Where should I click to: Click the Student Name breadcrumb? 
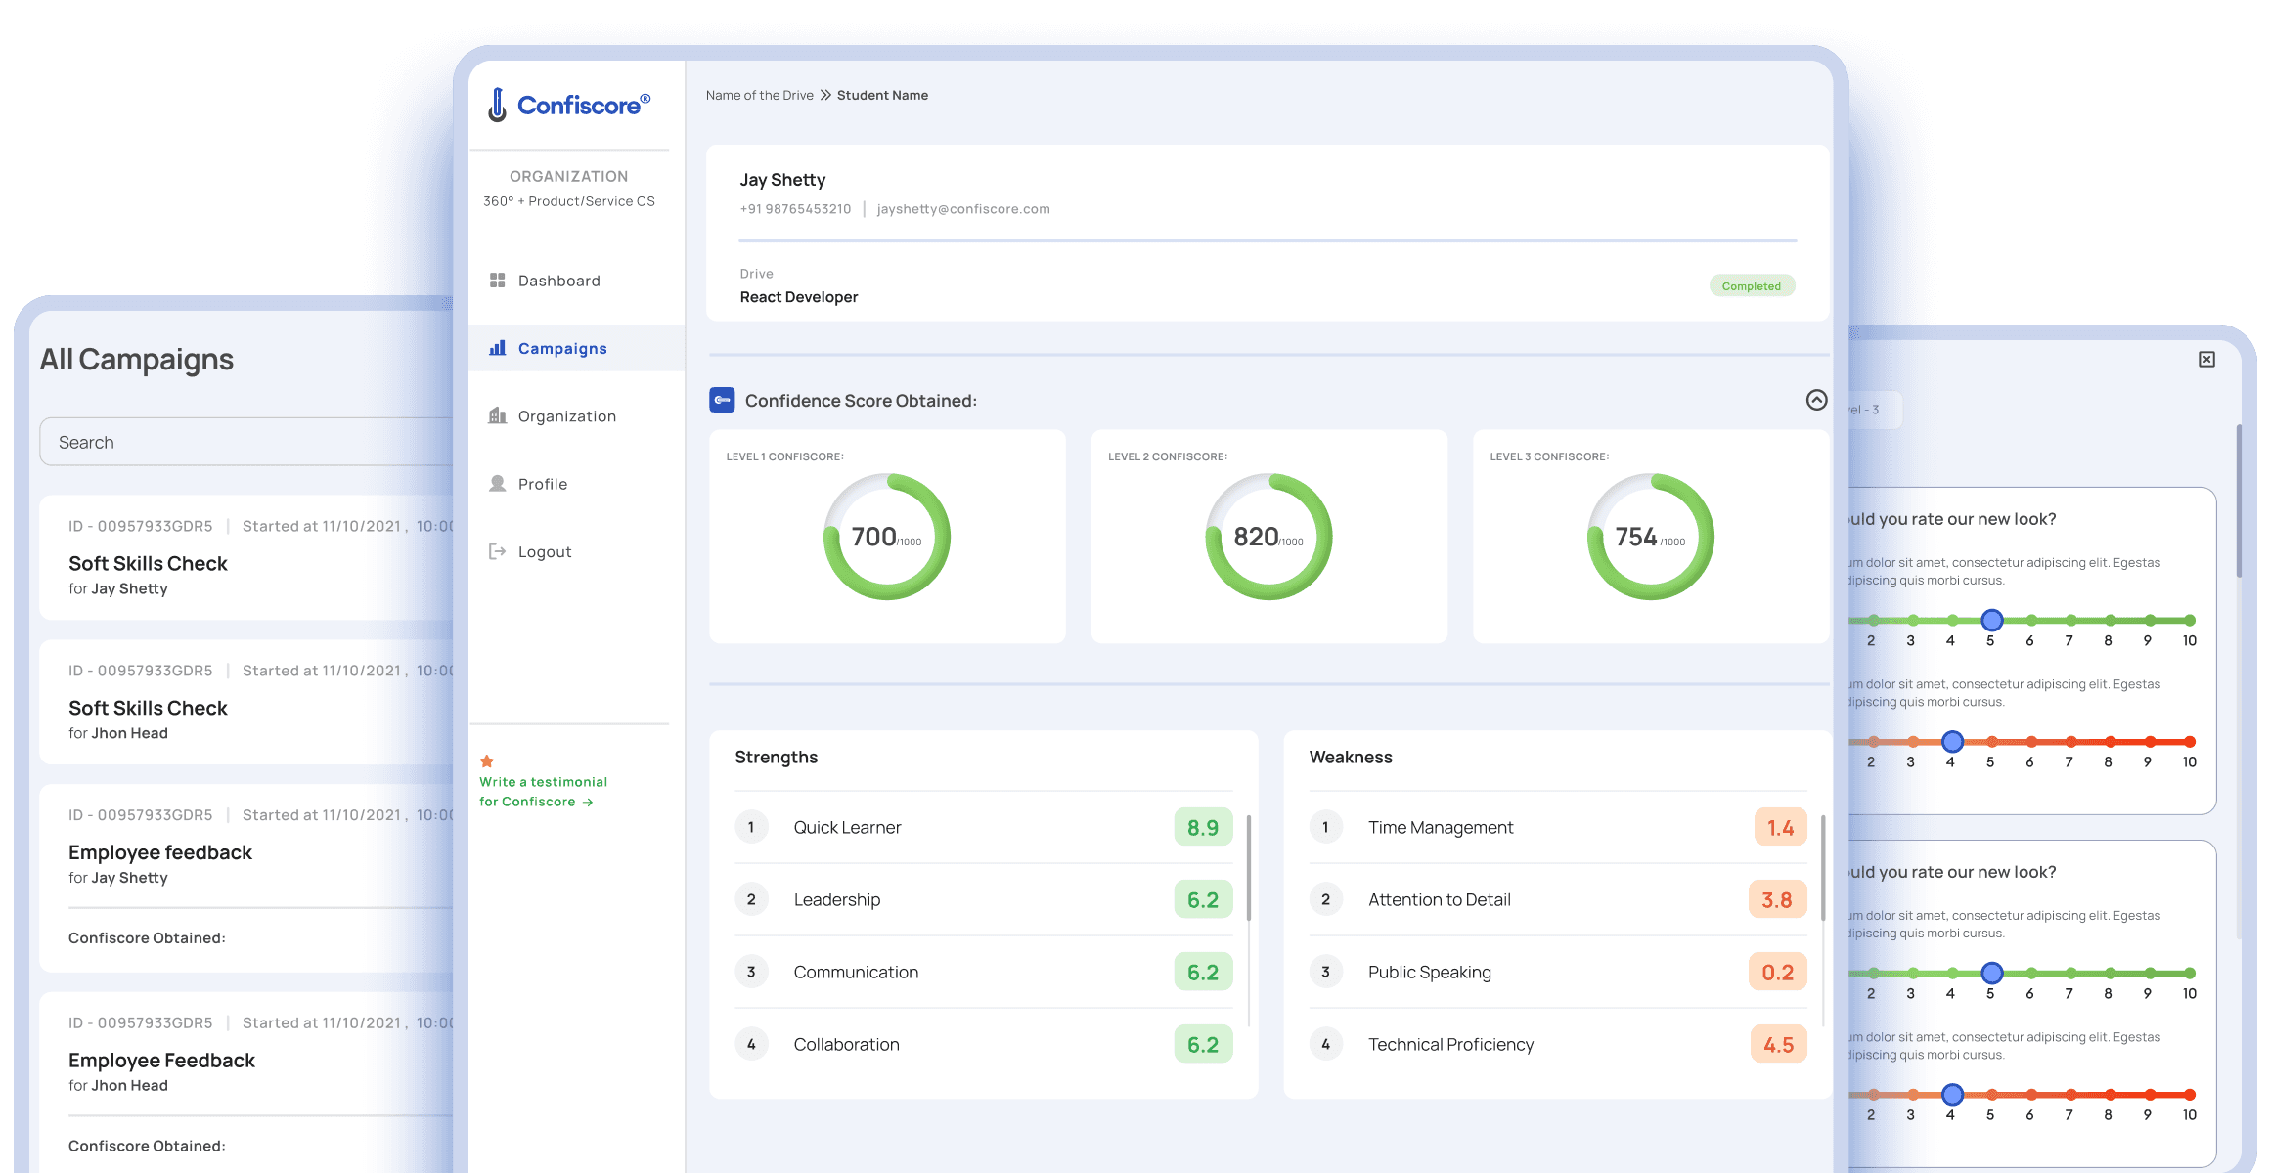882,95
